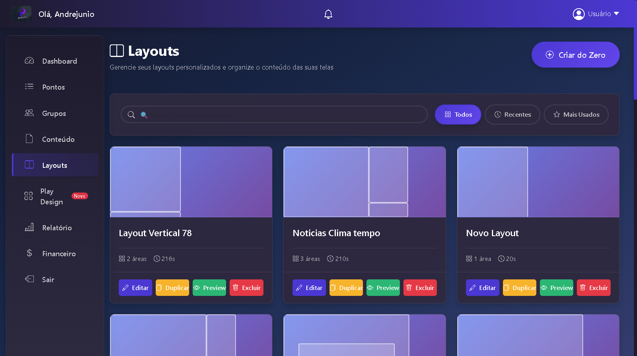Select the Pontos icon in sidebar
Image resolution: width=637 pixels, height=356 pixels.
coord(29,87)
